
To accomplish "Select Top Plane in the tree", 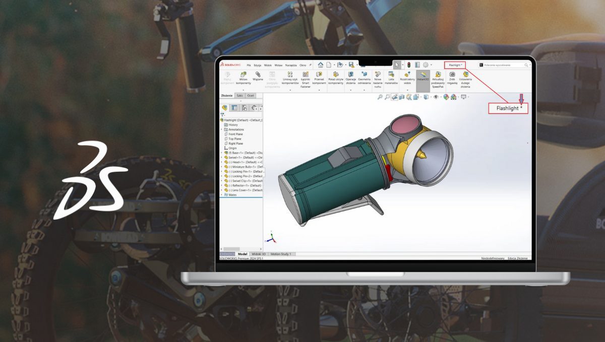I will tap(234, 139).
